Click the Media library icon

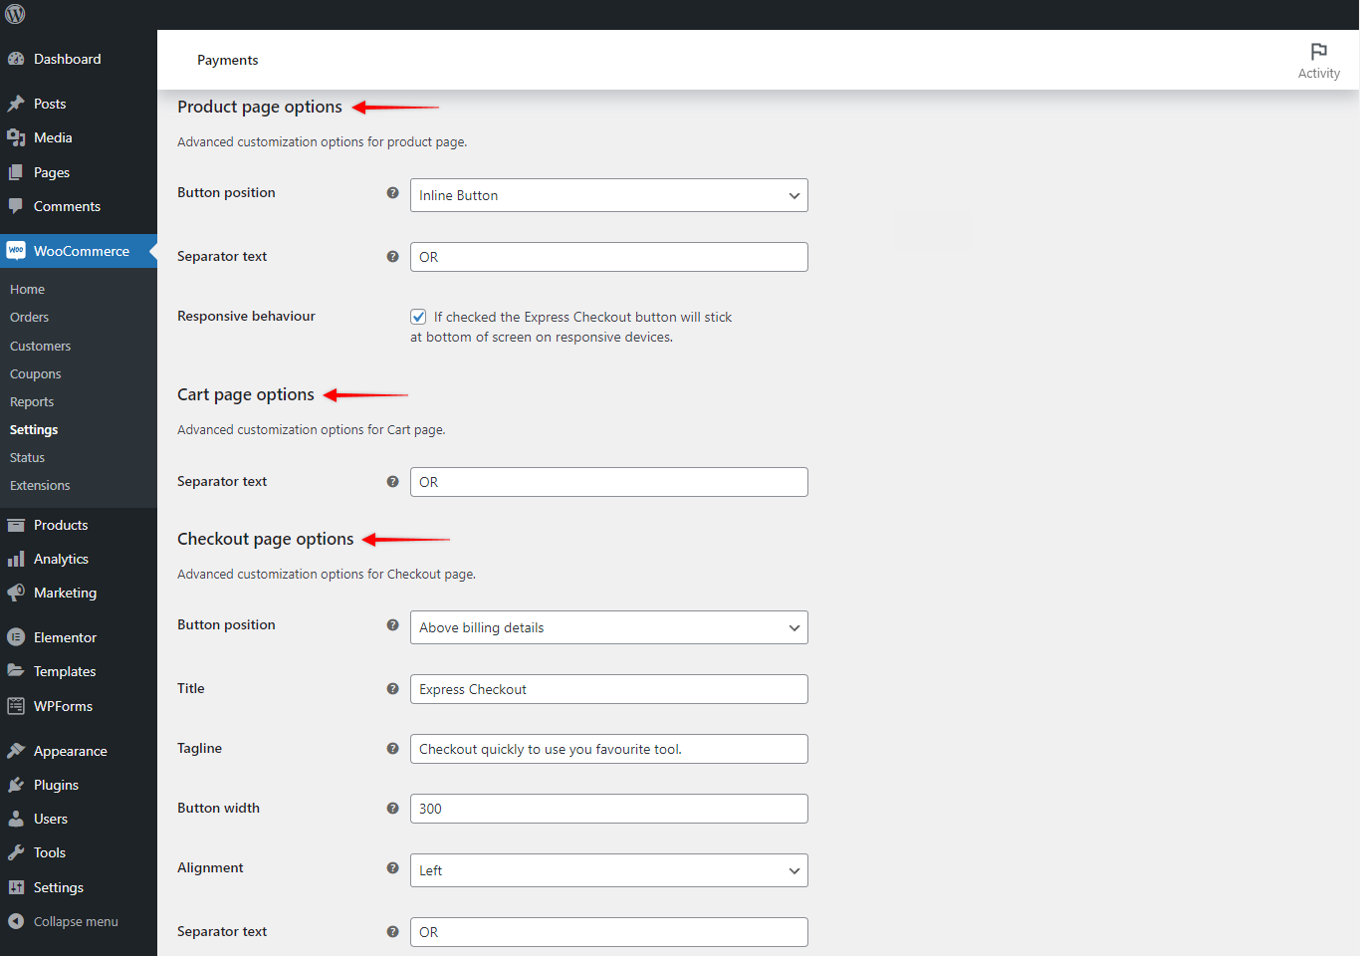16,137
